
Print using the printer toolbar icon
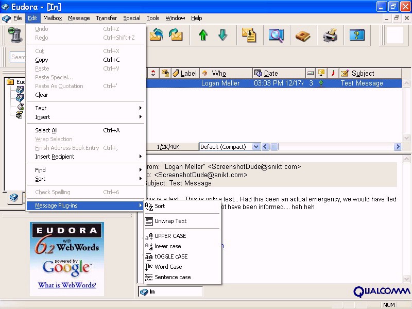click(330, 35)
